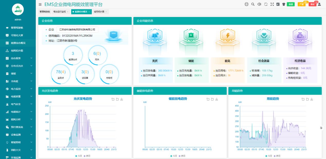Click the refresh icon in the header
This screenshot has height=159, width=326.
(x=266, y=4)
